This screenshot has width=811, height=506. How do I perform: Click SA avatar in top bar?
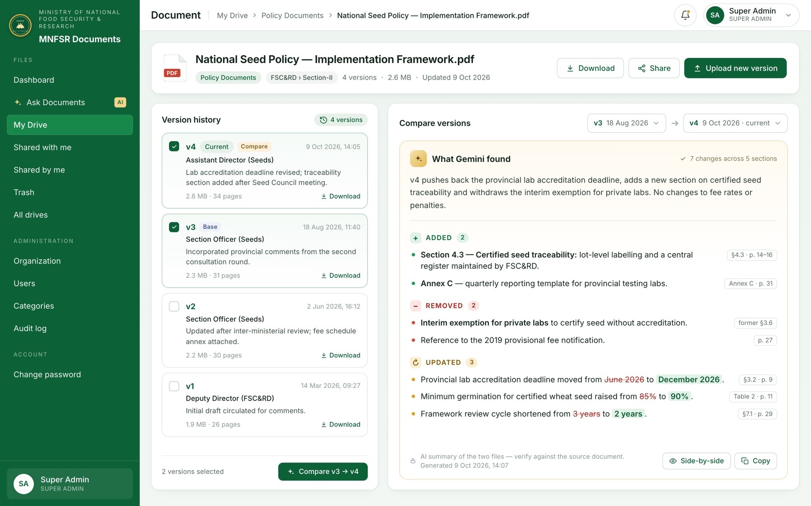coord(715,15)
